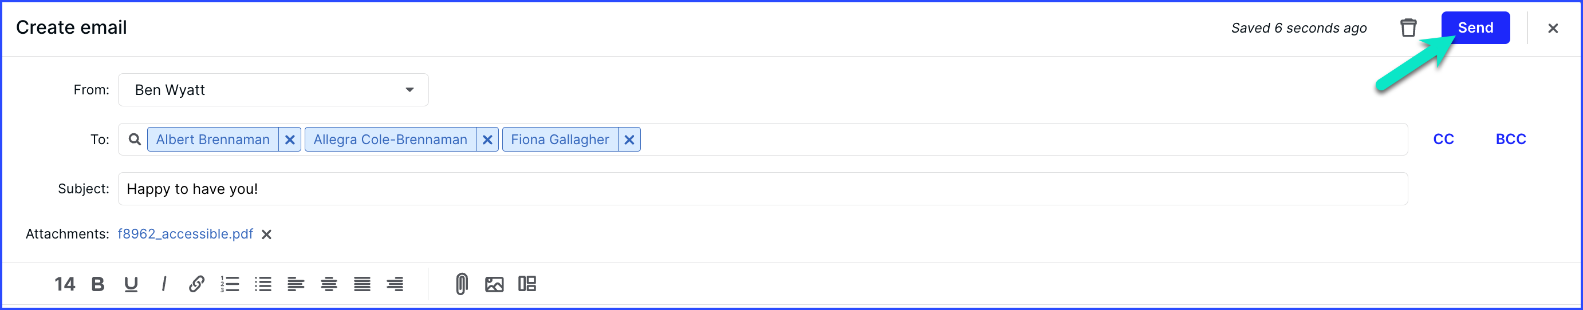Open the From sender dropdown
Screen dimensions: 1583x310
[273, 90]
